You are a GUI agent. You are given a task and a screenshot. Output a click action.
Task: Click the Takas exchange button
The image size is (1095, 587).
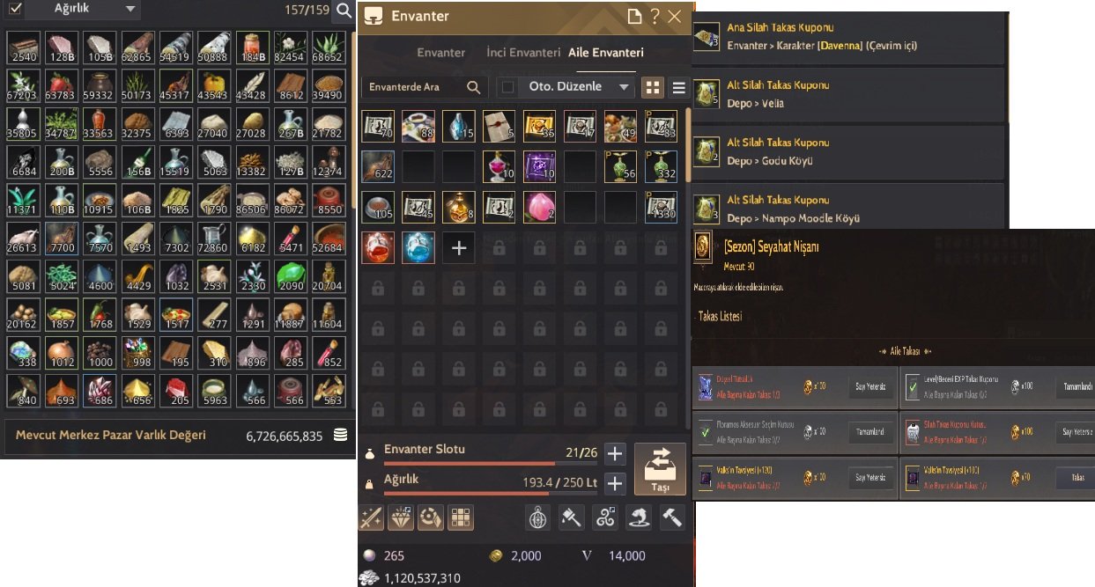(1075, 479)
